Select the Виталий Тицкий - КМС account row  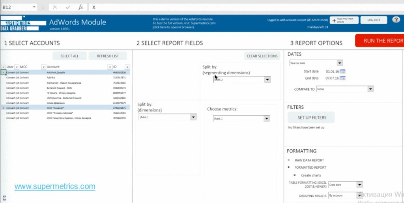tap(65, 88)
